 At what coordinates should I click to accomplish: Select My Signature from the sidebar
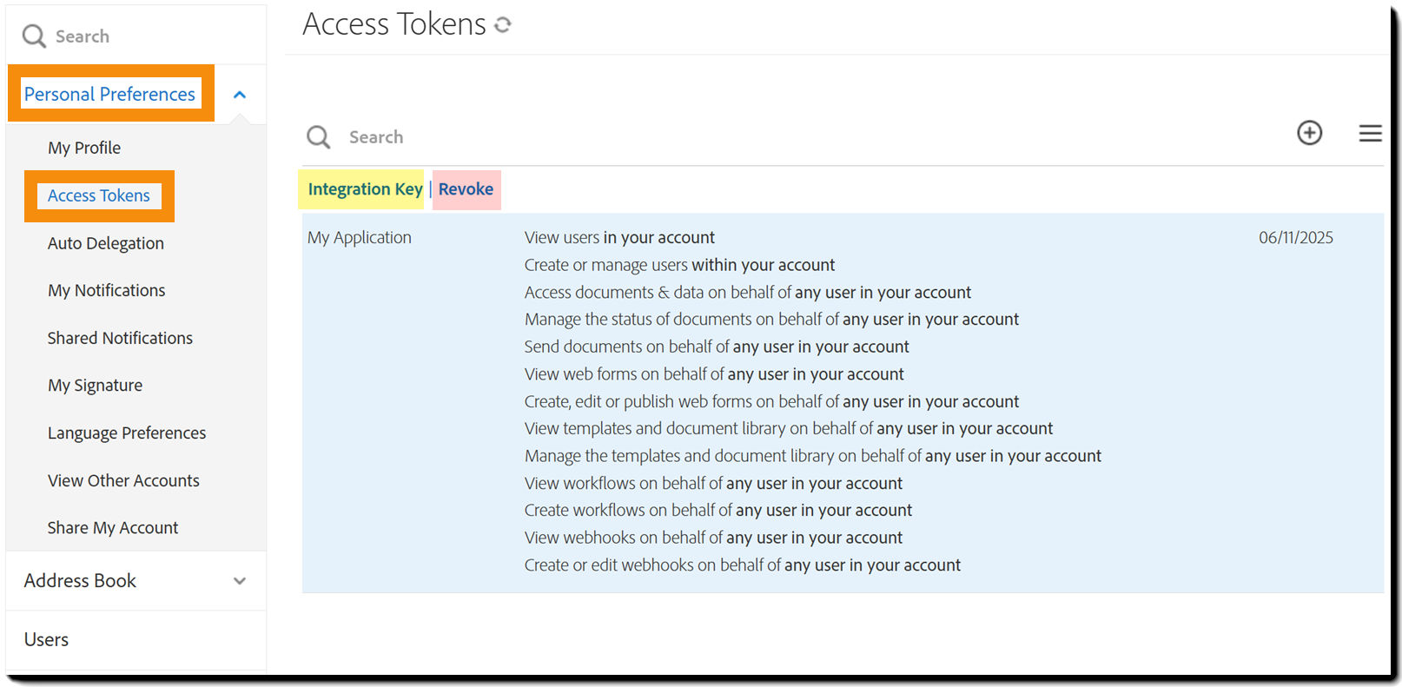coord(95,385)
